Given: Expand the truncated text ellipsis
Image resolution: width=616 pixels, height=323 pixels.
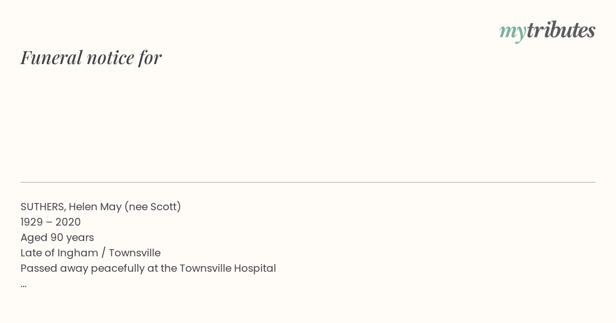Looking at the screenshot, I should (24, 286).
